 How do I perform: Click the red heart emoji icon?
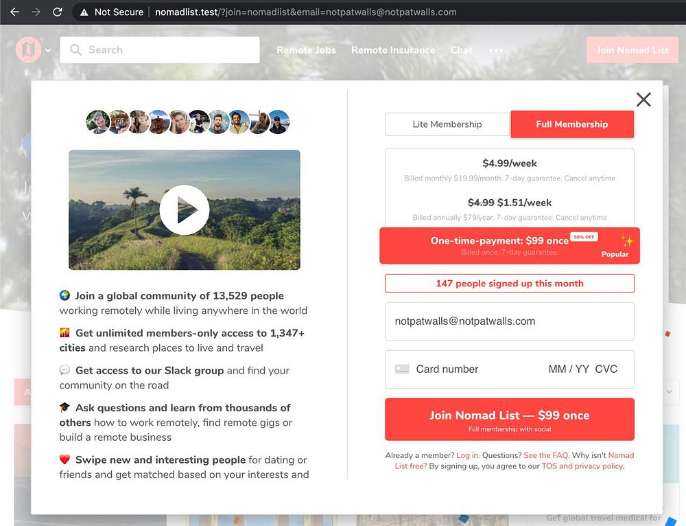[64, 459]
